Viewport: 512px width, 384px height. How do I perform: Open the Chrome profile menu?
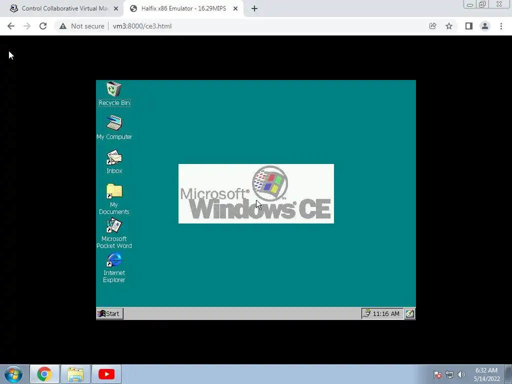pyautogui.click(x=485, y=26)
